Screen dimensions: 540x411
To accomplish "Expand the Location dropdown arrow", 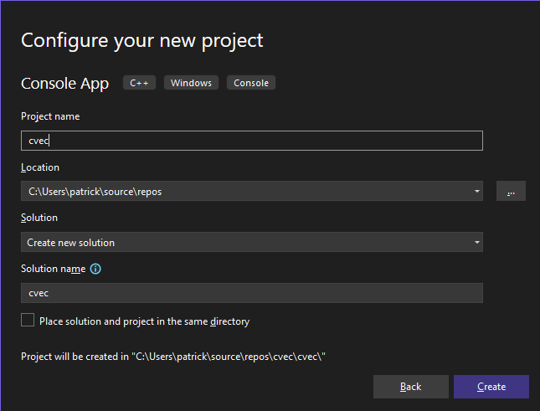I will [476, 191].
